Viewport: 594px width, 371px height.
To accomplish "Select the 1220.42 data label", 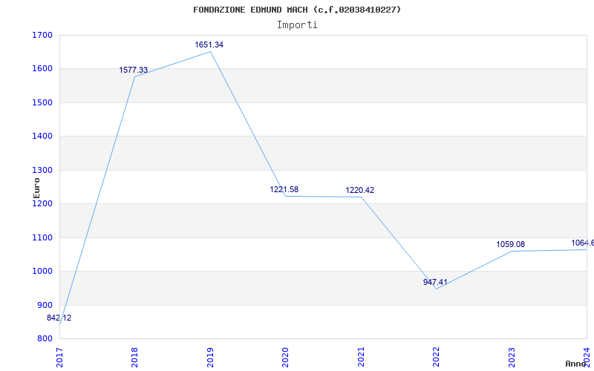I will point(360,191).
